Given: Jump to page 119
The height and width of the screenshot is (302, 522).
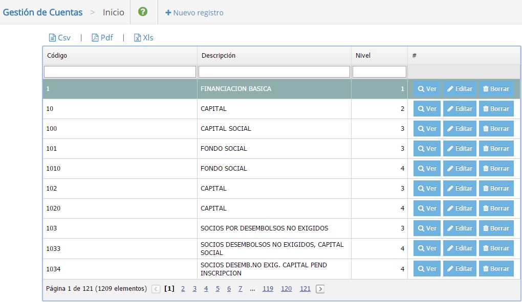Looking at the screenshot, I should (268, 289).
